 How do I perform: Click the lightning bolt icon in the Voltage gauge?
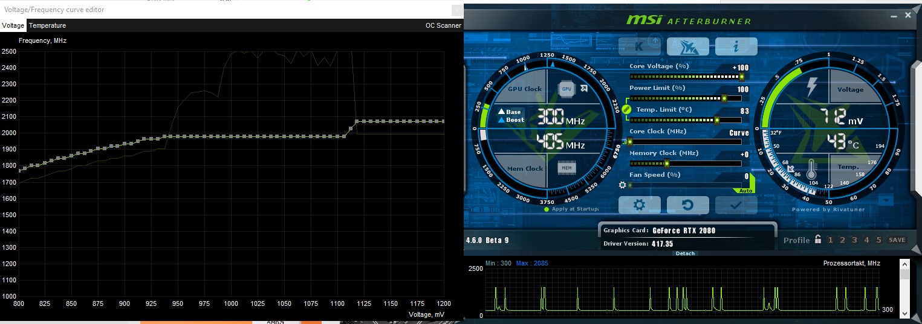[813, 87]
